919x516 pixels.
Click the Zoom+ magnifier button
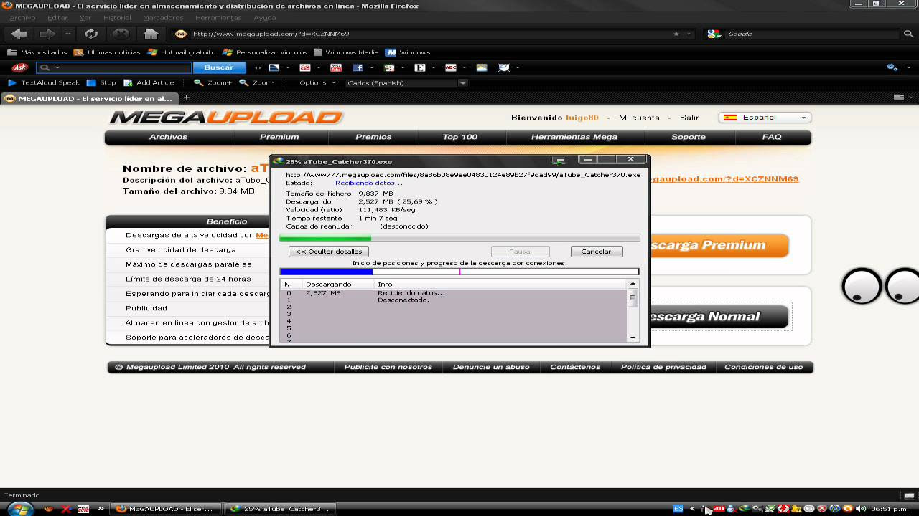coord(213,83)
